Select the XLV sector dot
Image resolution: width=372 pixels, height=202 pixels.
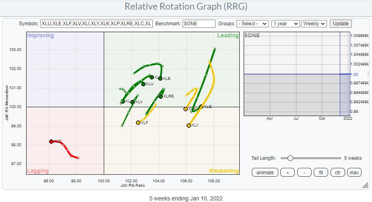tap(132, 102)
